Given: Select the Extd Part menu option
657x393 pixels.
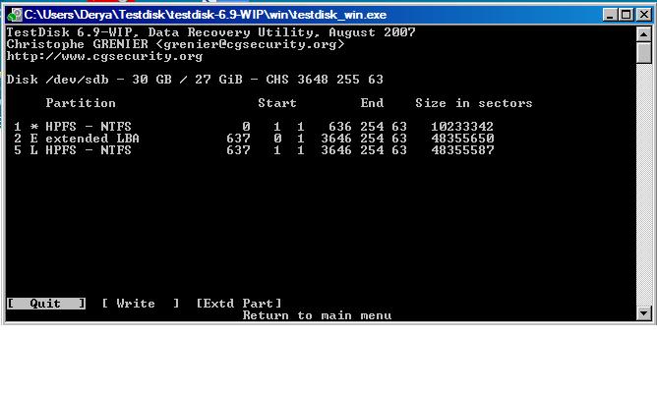Looking at the screenshot, I should pos(239,303).
